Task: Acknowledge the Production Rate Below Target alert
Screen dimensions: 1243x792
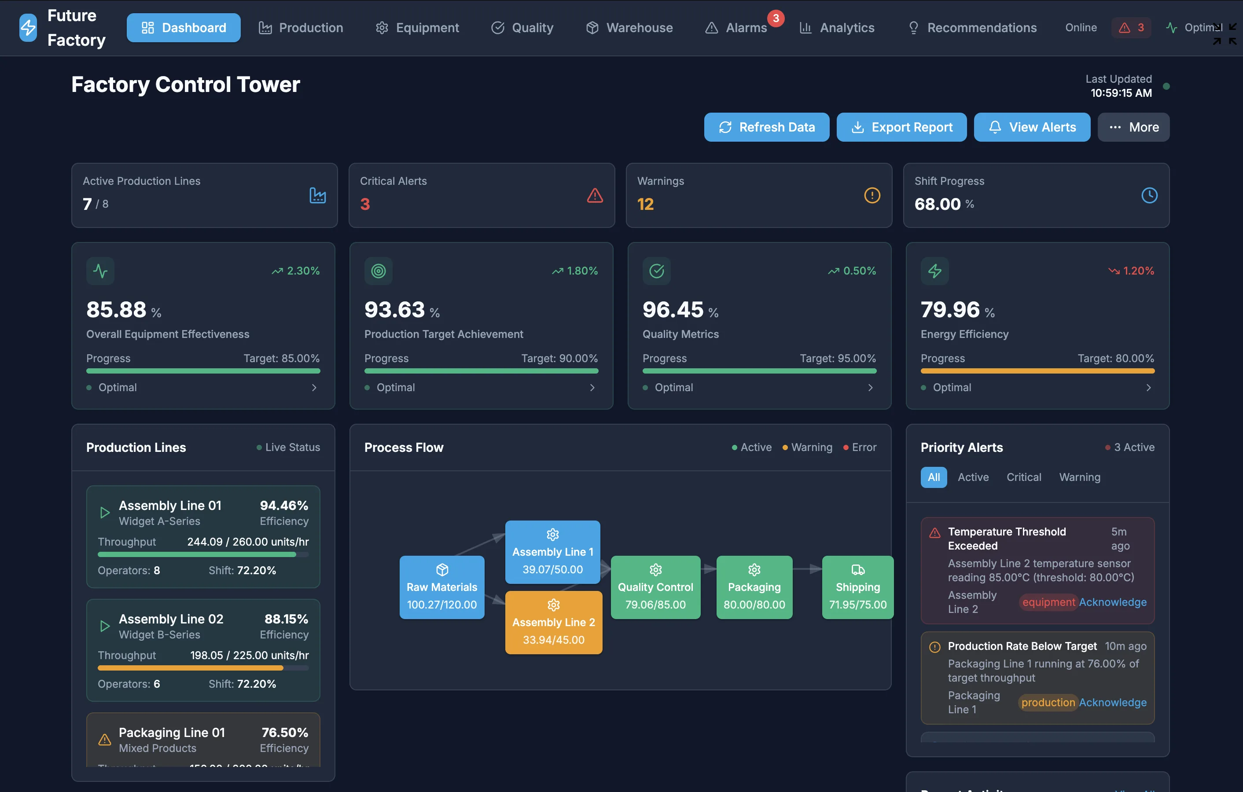Action: coord(1112,702)
